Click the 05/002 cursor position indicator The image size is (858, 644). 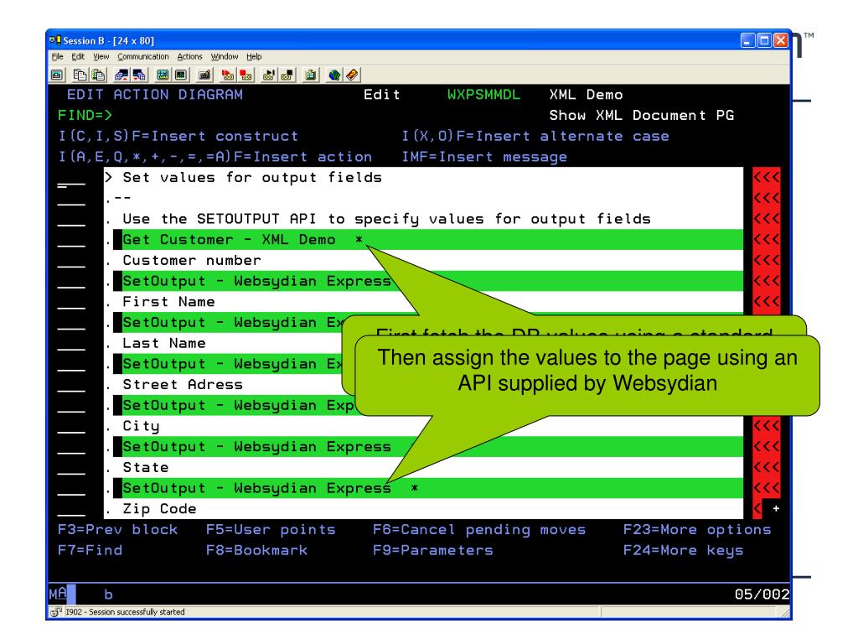tap(762, 595)
